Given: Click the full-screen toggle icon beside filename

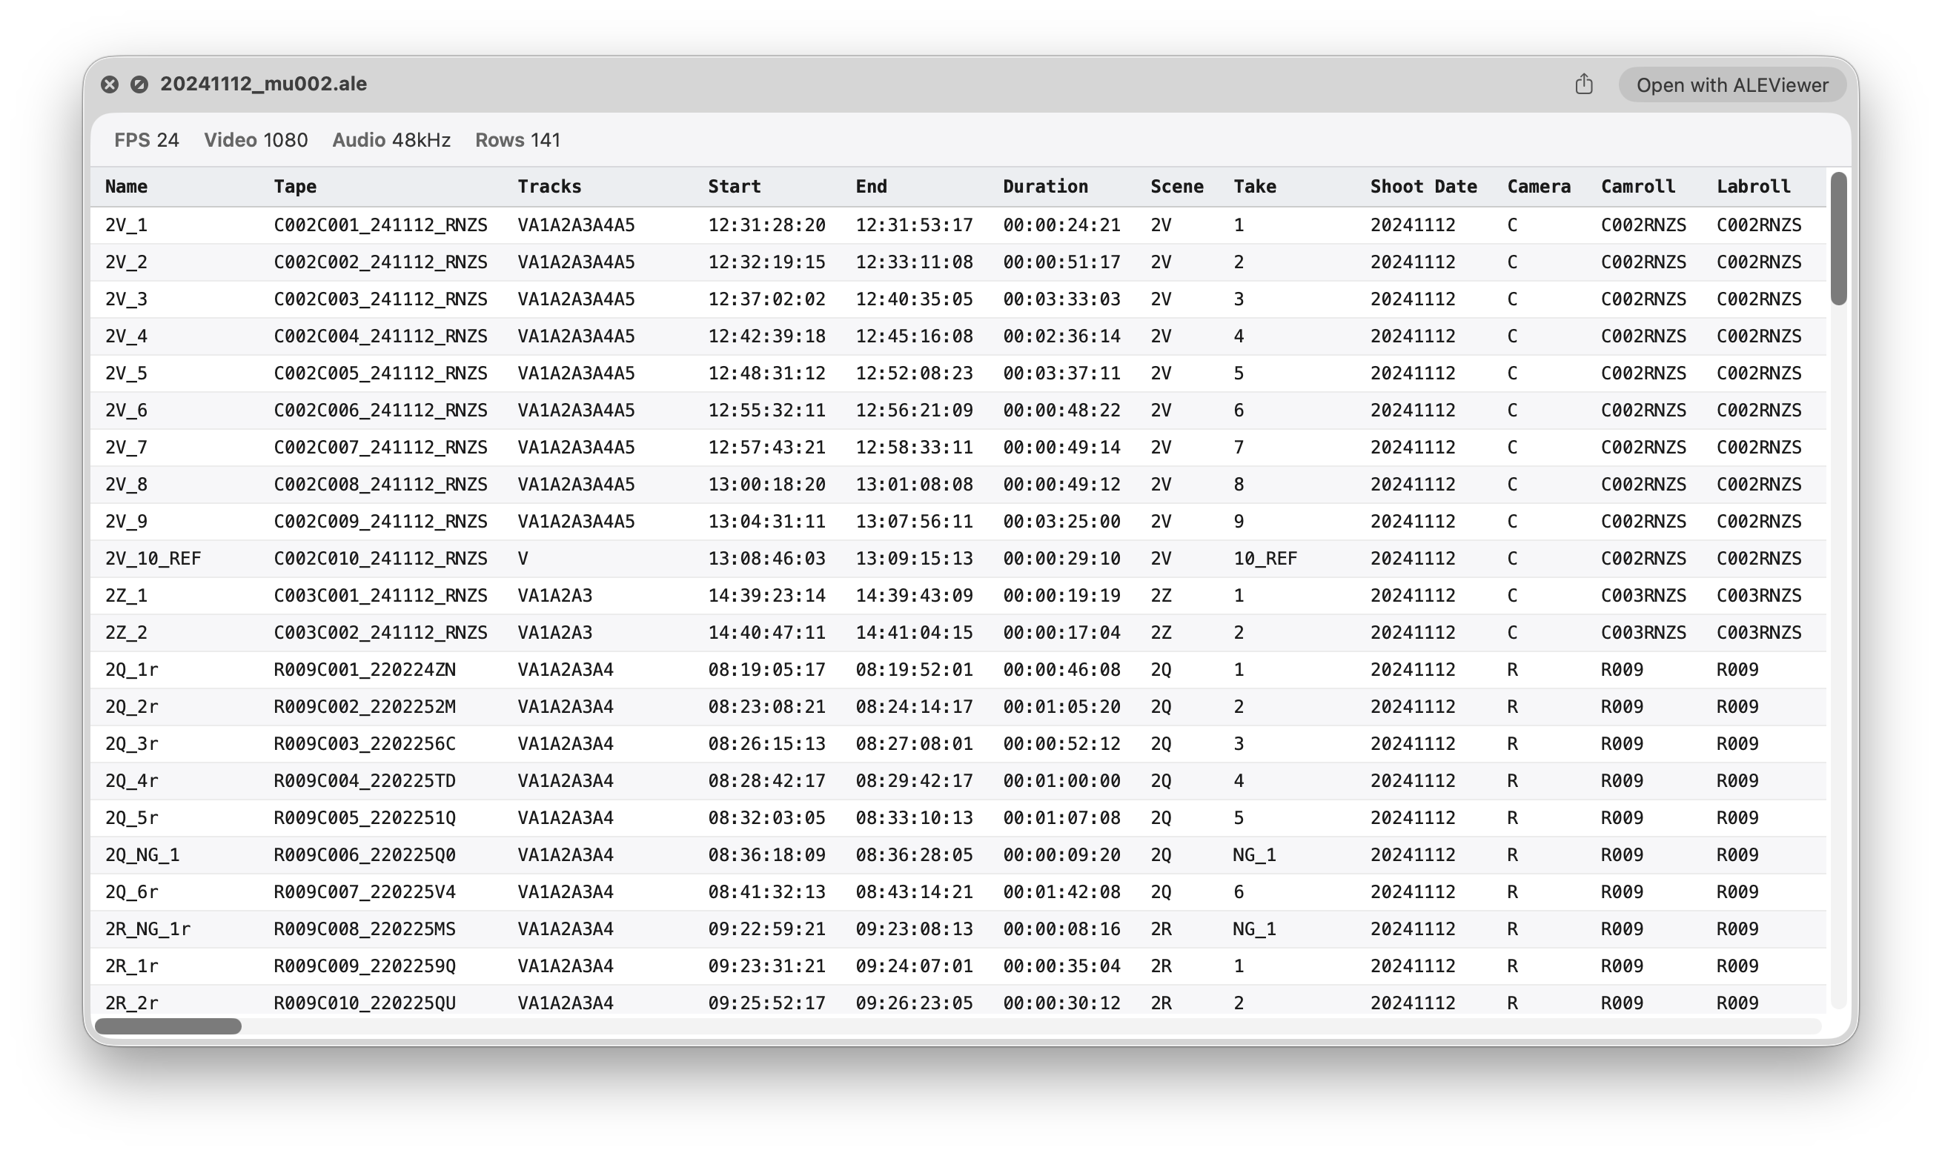Looking at the screenshot, I should click(x=139, y=84).
